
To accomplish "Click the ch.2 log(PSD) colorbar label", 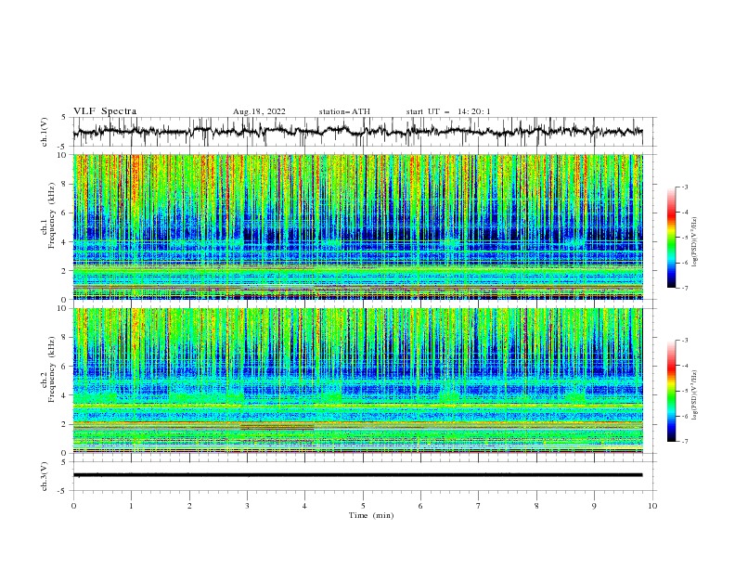I will point(694,395).
